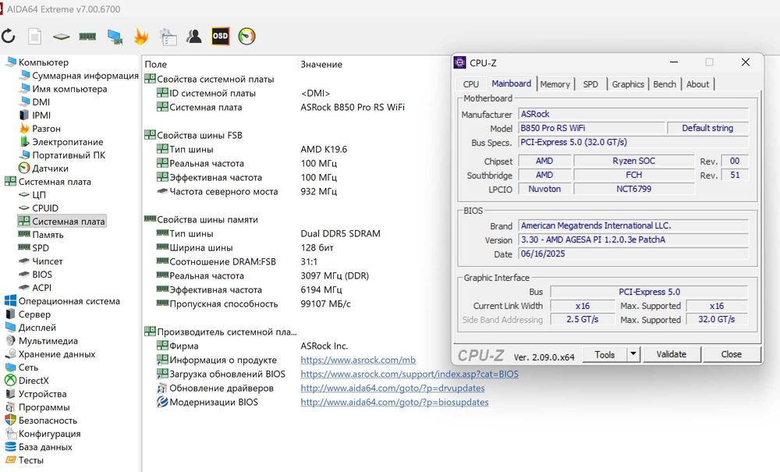Expand Дисплей category
The width and height of the screenshot is (780, 472).
(37, 327)
